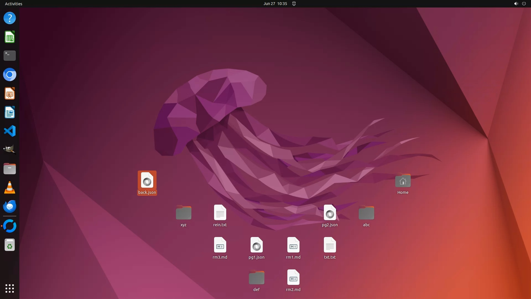Show the applications grid
The height and width of the screenshot is (299, 531).
coord(10,288)
